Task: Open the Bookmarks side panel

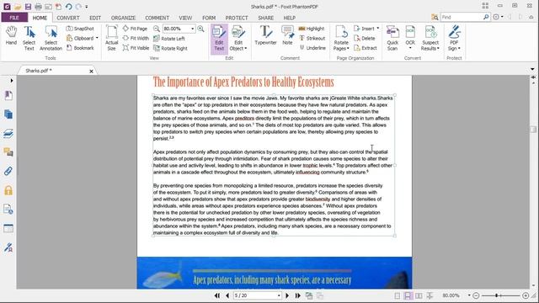Action: 8,95
